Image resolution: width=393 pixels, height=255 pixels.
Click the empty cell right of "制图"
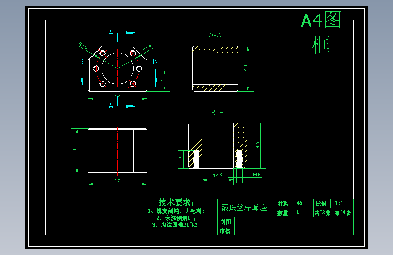[246, 222]
